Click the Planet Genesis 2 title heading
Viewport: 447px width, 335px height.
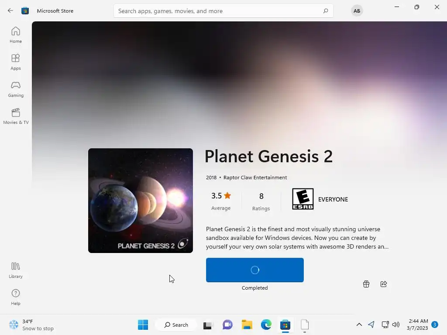[268, 157]
